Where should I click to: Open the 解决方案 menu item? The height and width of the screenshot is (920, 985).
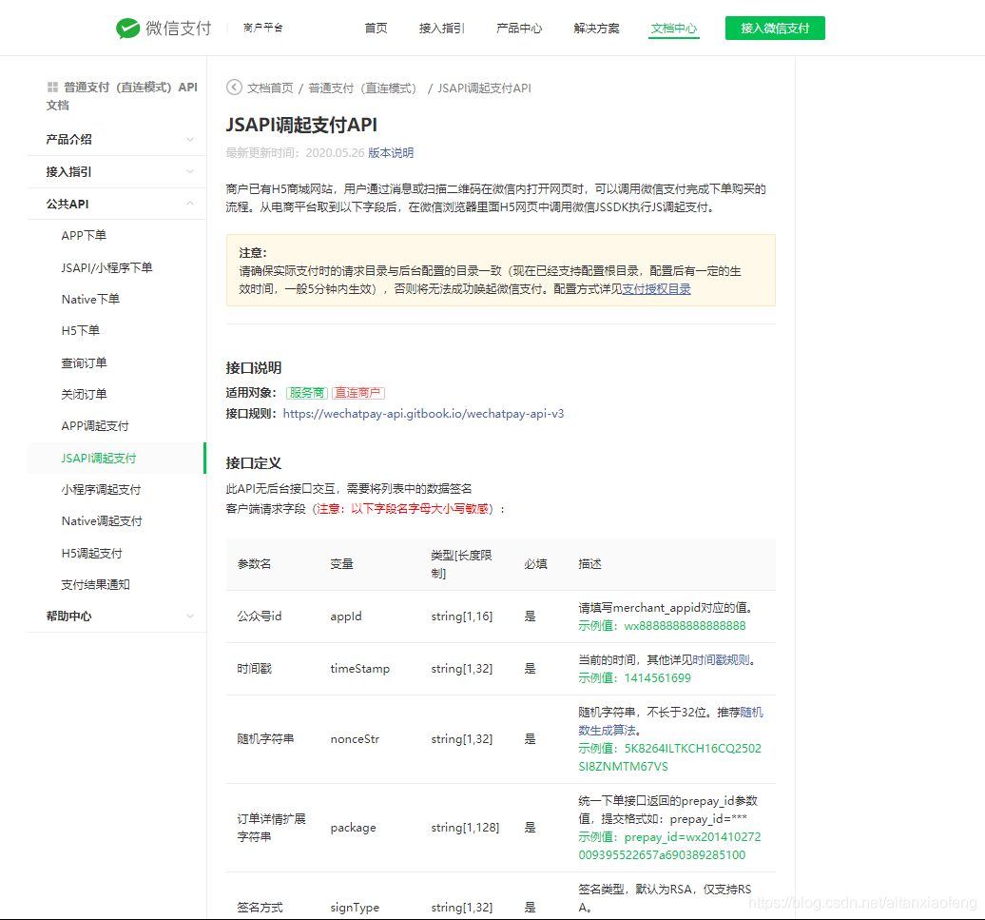(596, 28)
